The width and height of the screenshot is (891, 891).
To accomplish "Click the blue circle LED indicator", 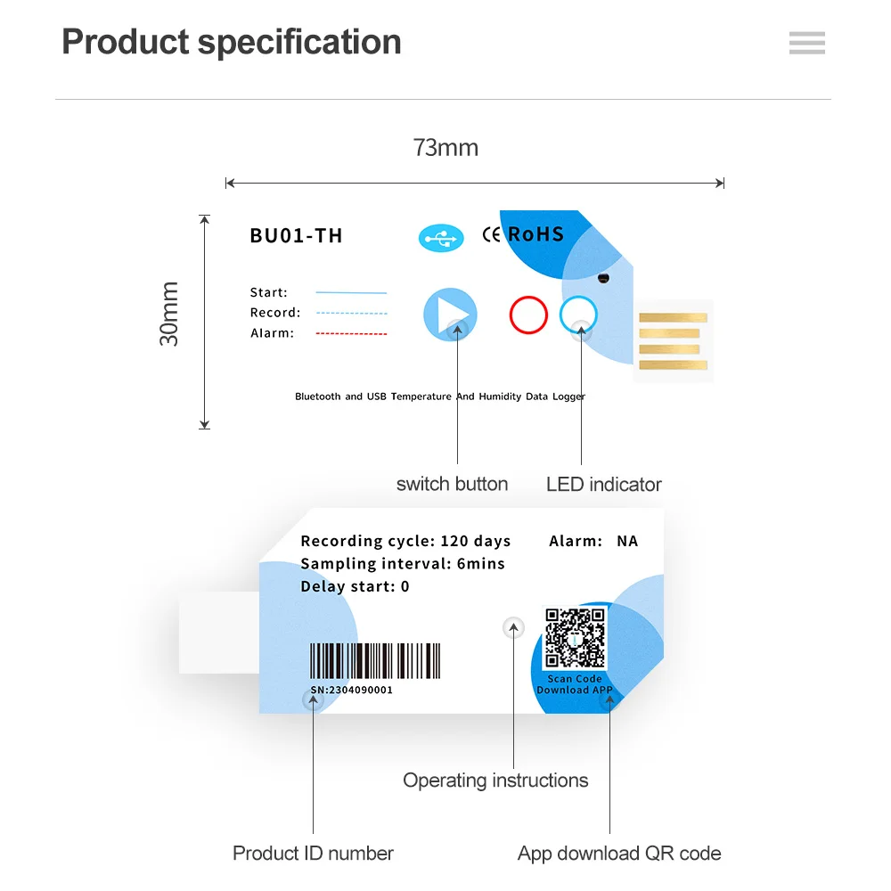I will pos(578,315).
